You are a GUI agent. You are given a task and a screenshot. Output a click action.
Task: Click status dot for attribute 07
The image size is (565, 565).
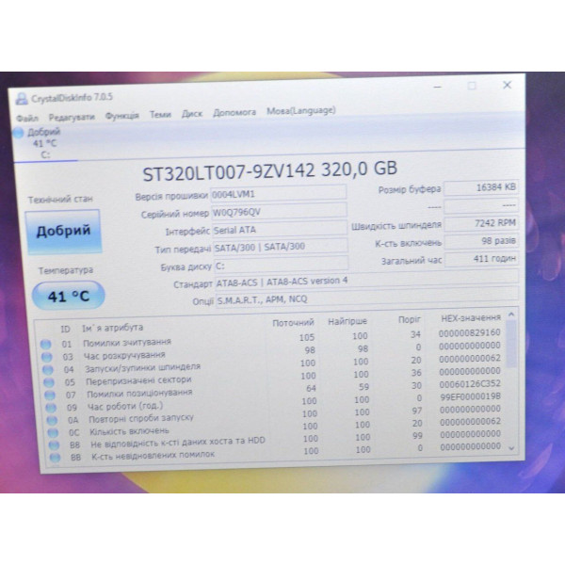click(50, 395)
